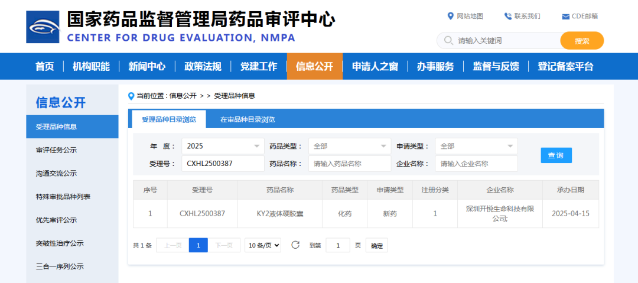Click the KY2液体硬胶囊 table cell
The width and height of the screenshot is (638, 283).
280,213
